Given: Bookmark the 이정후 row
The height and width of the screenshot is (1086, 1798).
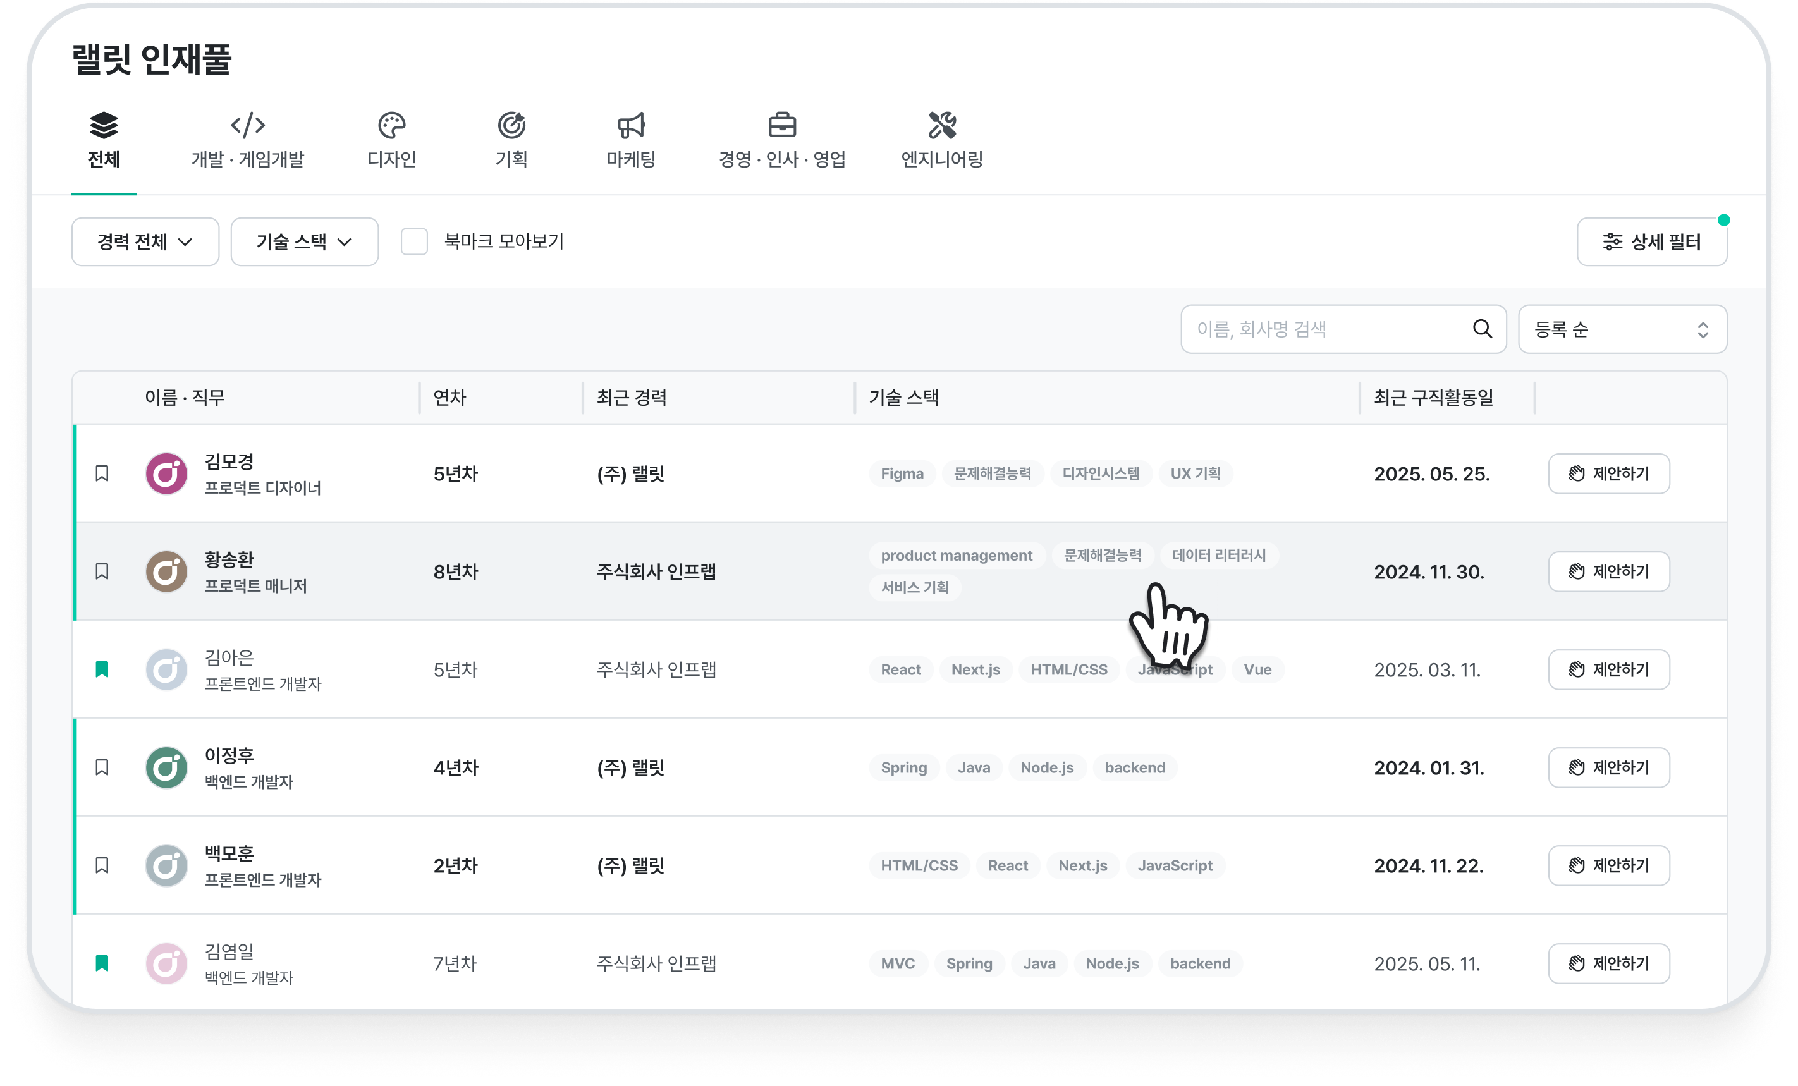Looking at the screenshot, I should click(102, 767).
